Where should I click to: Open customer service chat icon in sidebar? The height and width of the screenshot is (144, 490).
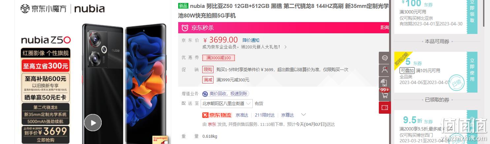tap(385, 58)
